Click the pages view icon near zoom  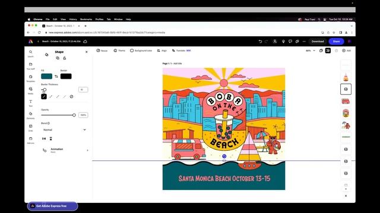[x=321, y=50]
